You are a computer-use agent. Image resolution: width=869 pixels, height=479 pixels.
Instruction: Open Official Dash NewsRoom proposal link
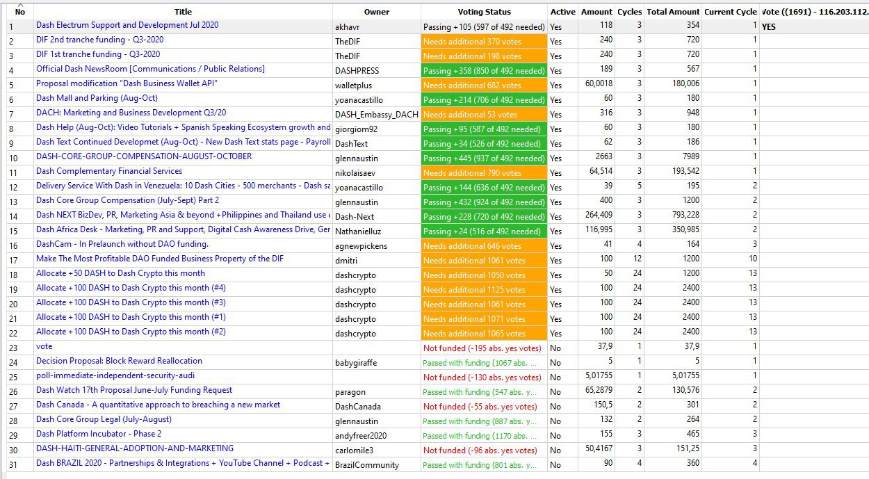(x=150, y=69)
